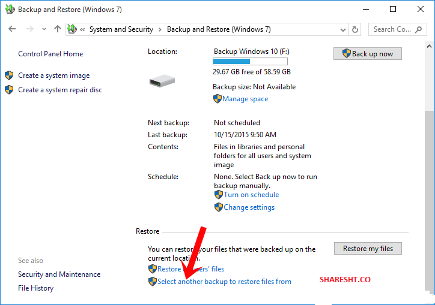
Task: Click the vertical scrollbar thumb
Action: 429,200
